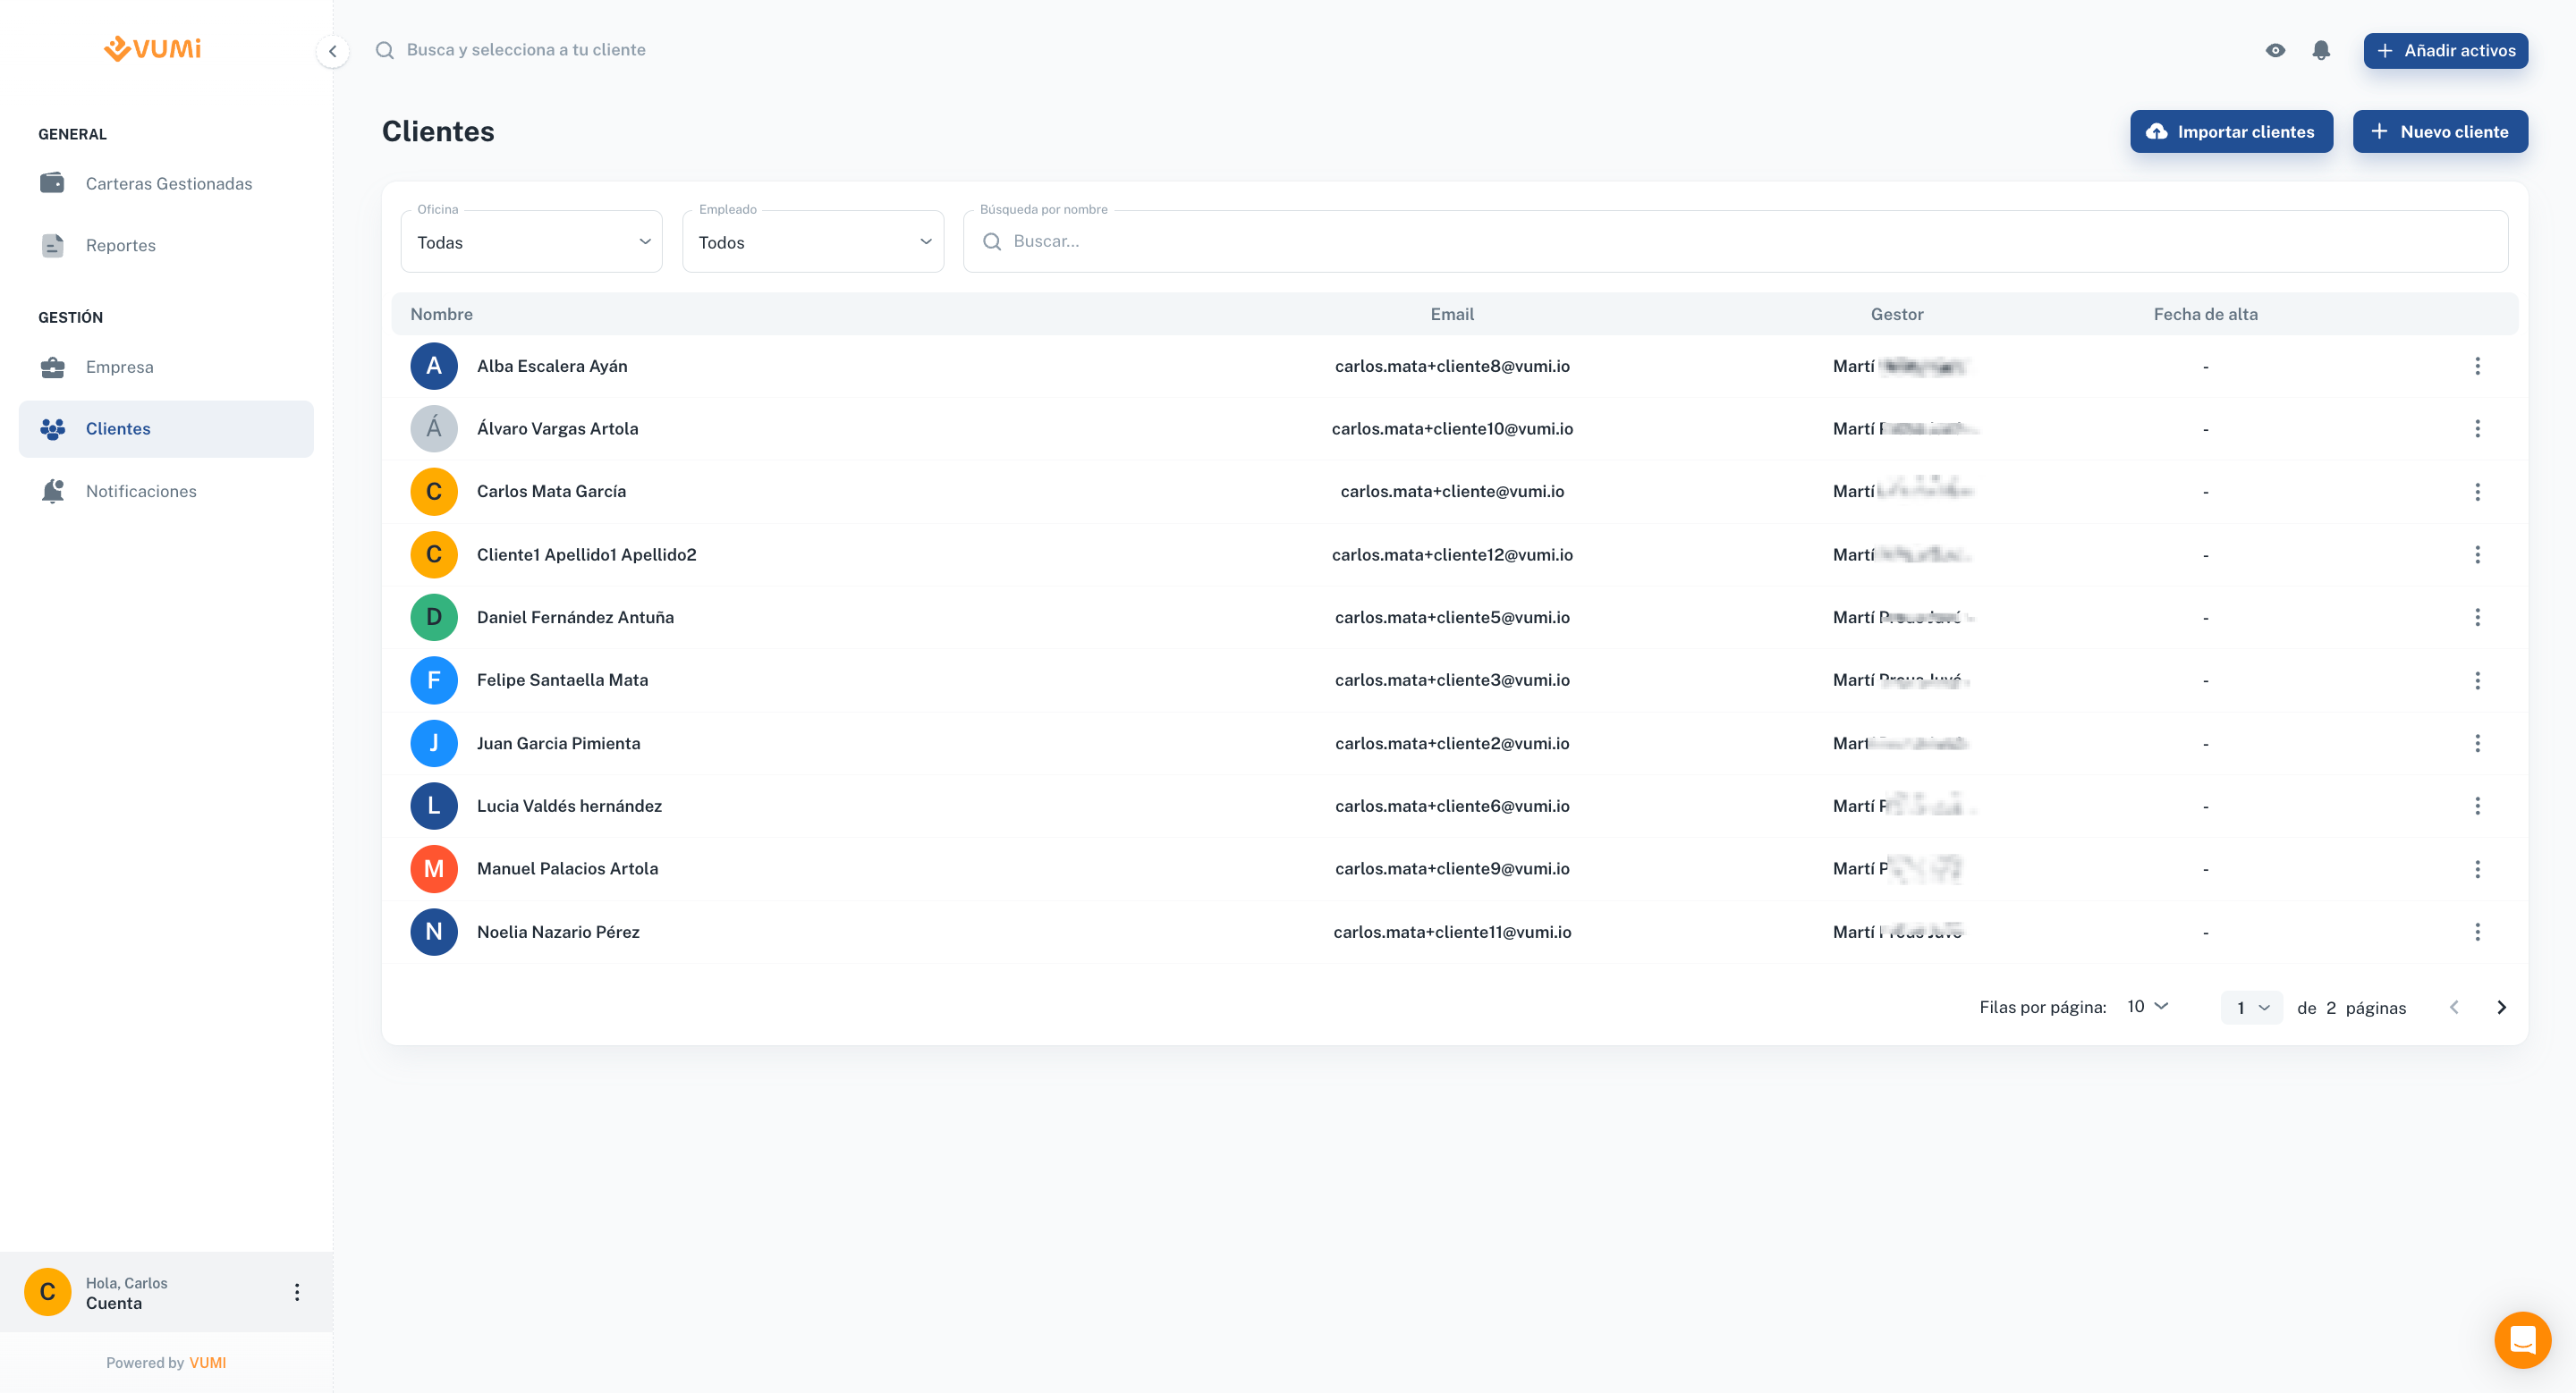
Task: Click Email column header
Action: pyautogui.click(x=1452, y=314)
